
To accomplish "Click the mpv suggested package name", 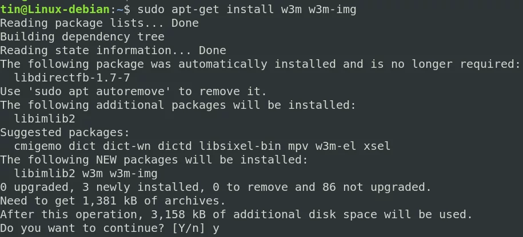I will click(298, 146).
